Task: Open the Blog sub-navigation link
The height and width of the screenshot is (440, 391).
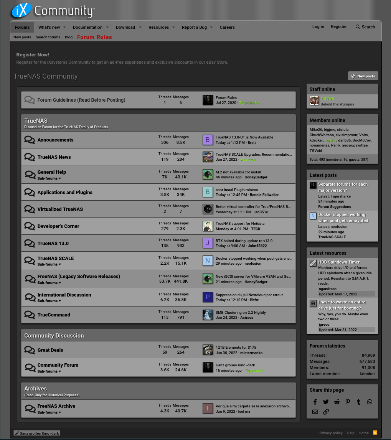Action: pyautogui.click(x=68, y=37)
